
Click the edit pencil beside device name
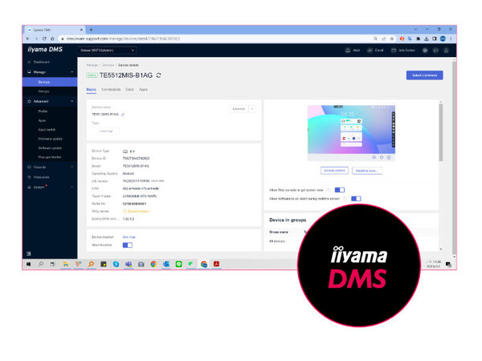(123, 115)
